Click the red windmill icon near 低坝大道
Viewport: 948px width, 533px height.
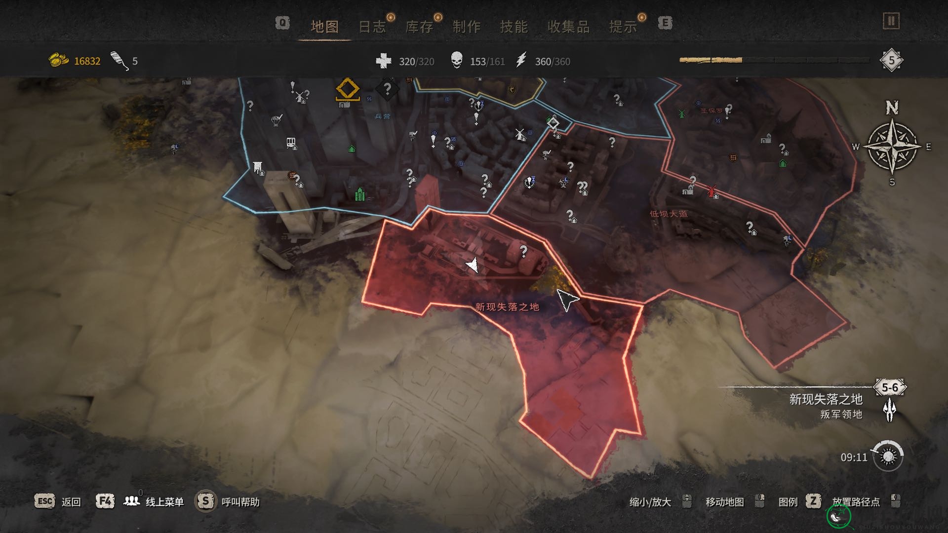pyautogui.click(x=711, y=190)
